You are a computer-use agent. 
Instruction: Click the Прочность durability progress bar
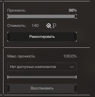(x=42, y=17)
